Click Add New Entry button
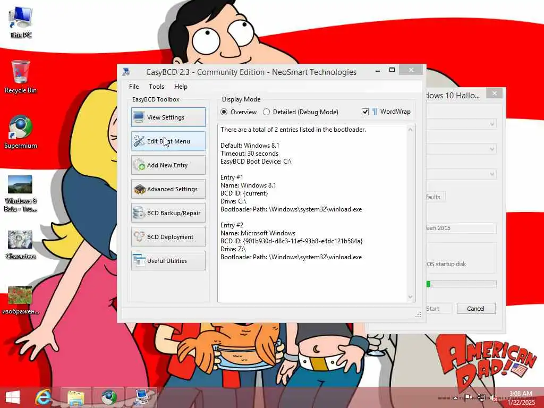544x408 pixels. [168, 165]
